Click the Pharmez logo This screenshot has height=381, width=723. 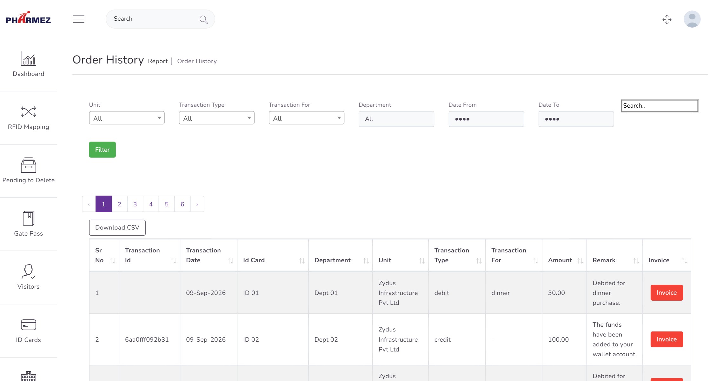coord(28,18)
